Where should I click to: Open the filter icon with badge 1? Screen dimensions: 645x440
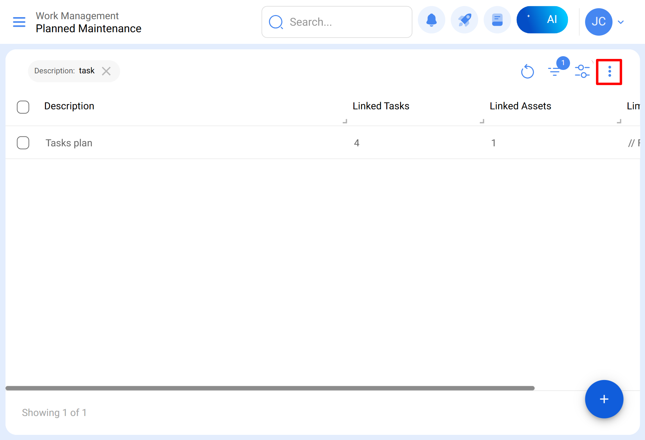tap(555, 71)
